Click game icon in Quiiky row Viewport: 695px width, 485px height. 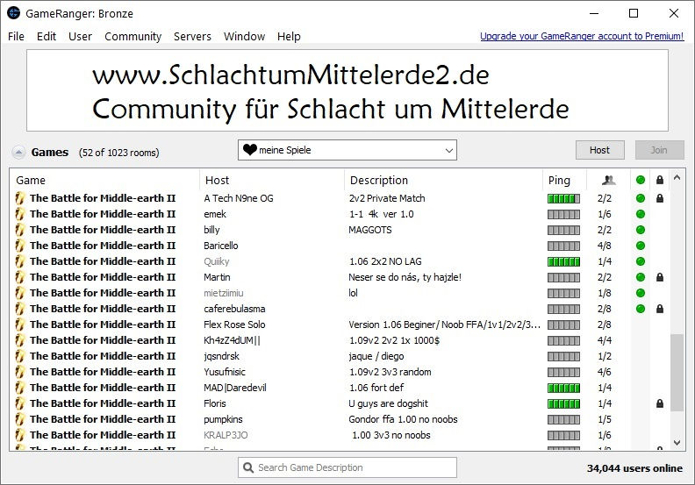(x=19, y=261)
